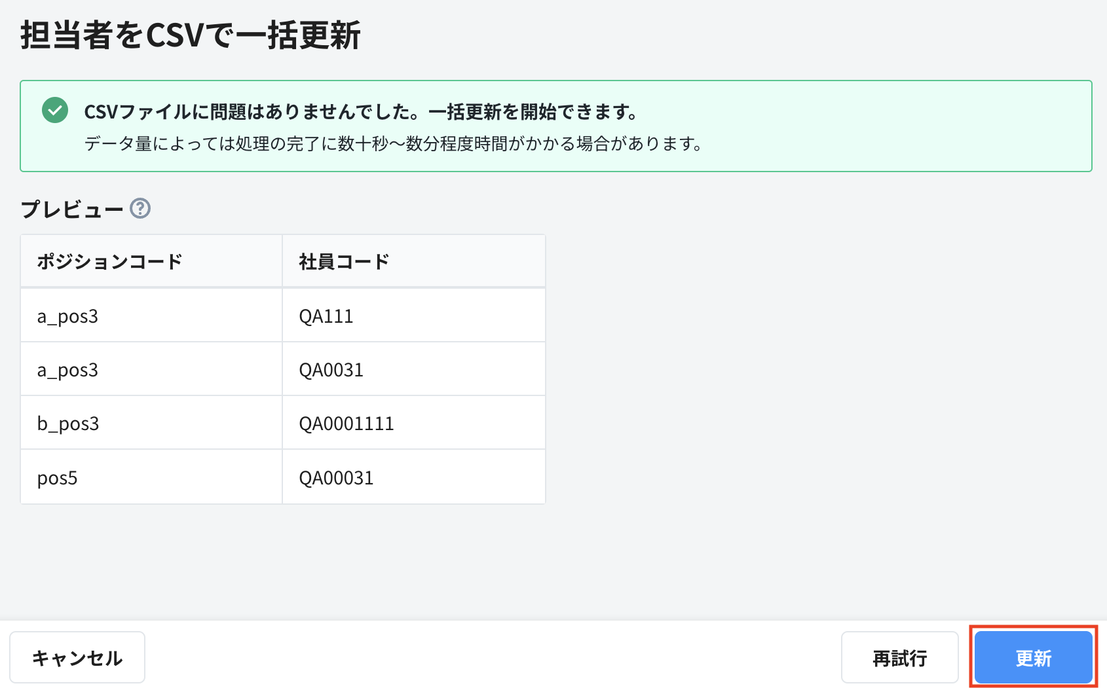
Task: Click the green checkmark success icon
Action: [55, 111]
